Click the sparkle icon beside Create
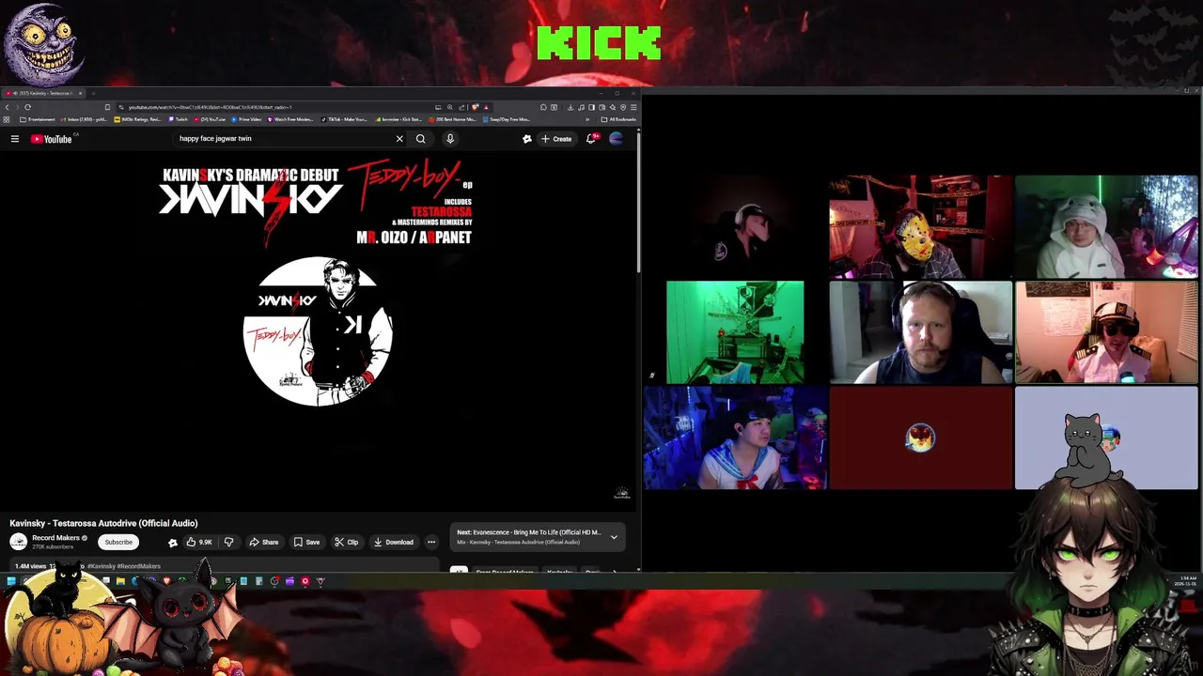This screenshot has width=1203, height=676. pyautogui.click(x=527, y=139)
